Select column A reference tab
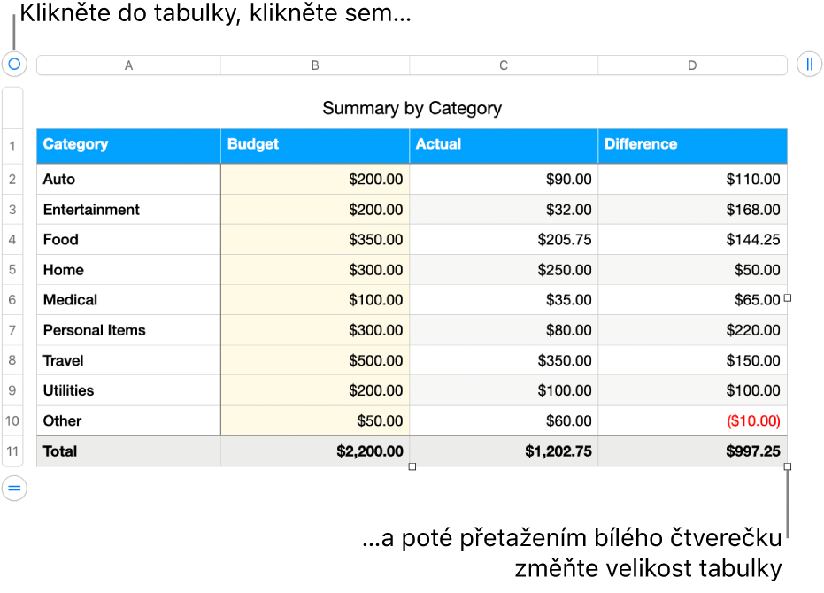This screenshot has width=824, height=593. point(128,64)
